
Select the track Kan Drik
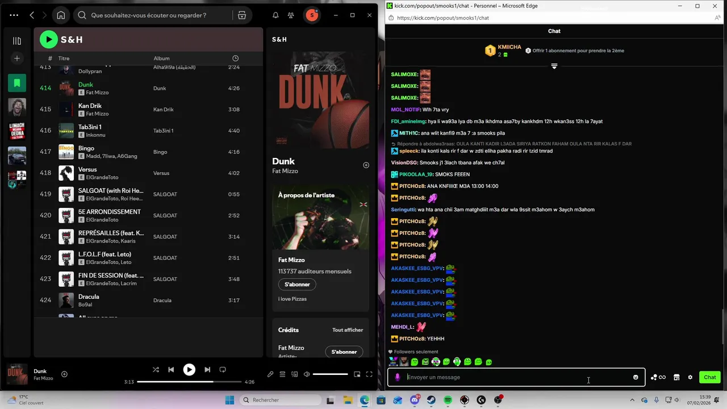pyautogui.click(x=90, y=106)
